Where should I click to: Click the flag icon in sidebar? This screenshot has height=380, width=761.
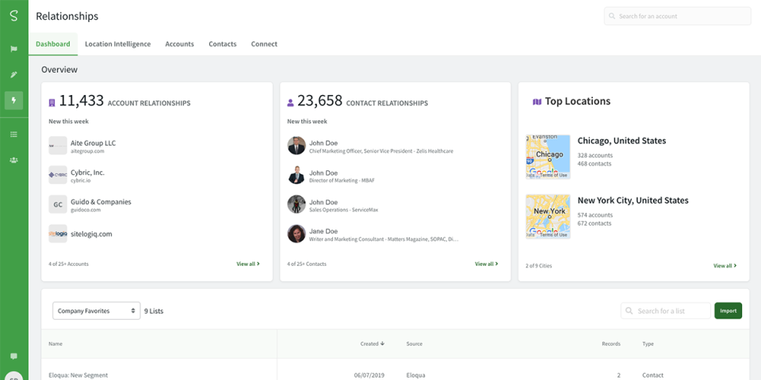pyautogui.click(x=13, y=49)
